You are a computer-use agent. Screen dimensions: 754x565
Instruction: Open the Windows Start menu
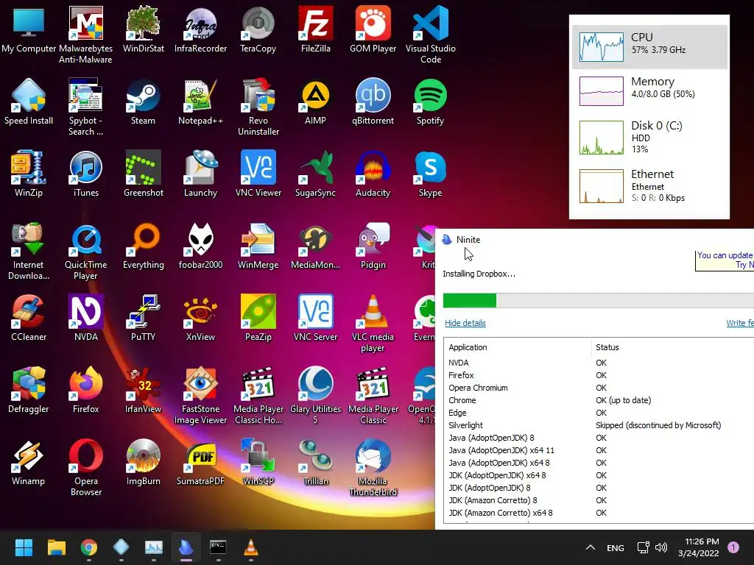click(24, 547)
